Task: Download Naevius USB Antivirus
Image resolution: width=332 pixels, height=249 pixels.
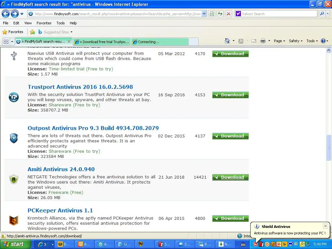Action: click(231, 54)
